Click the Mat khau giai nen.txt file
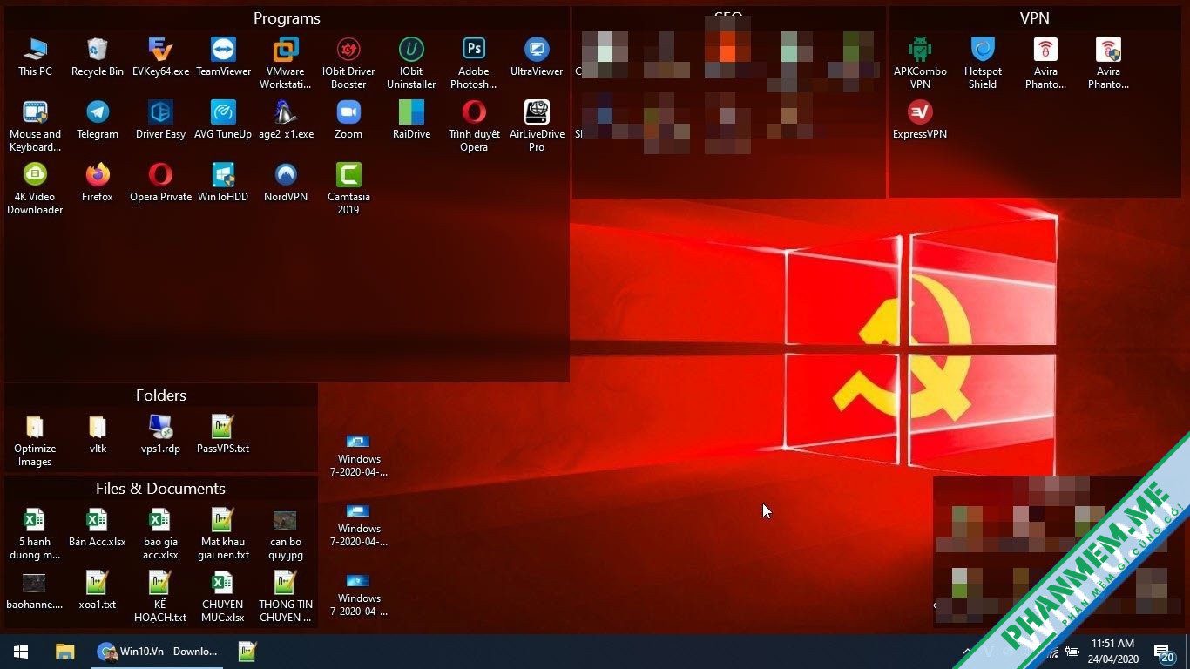This screenshot has width=1190, height=669. [x=223, y=533]
